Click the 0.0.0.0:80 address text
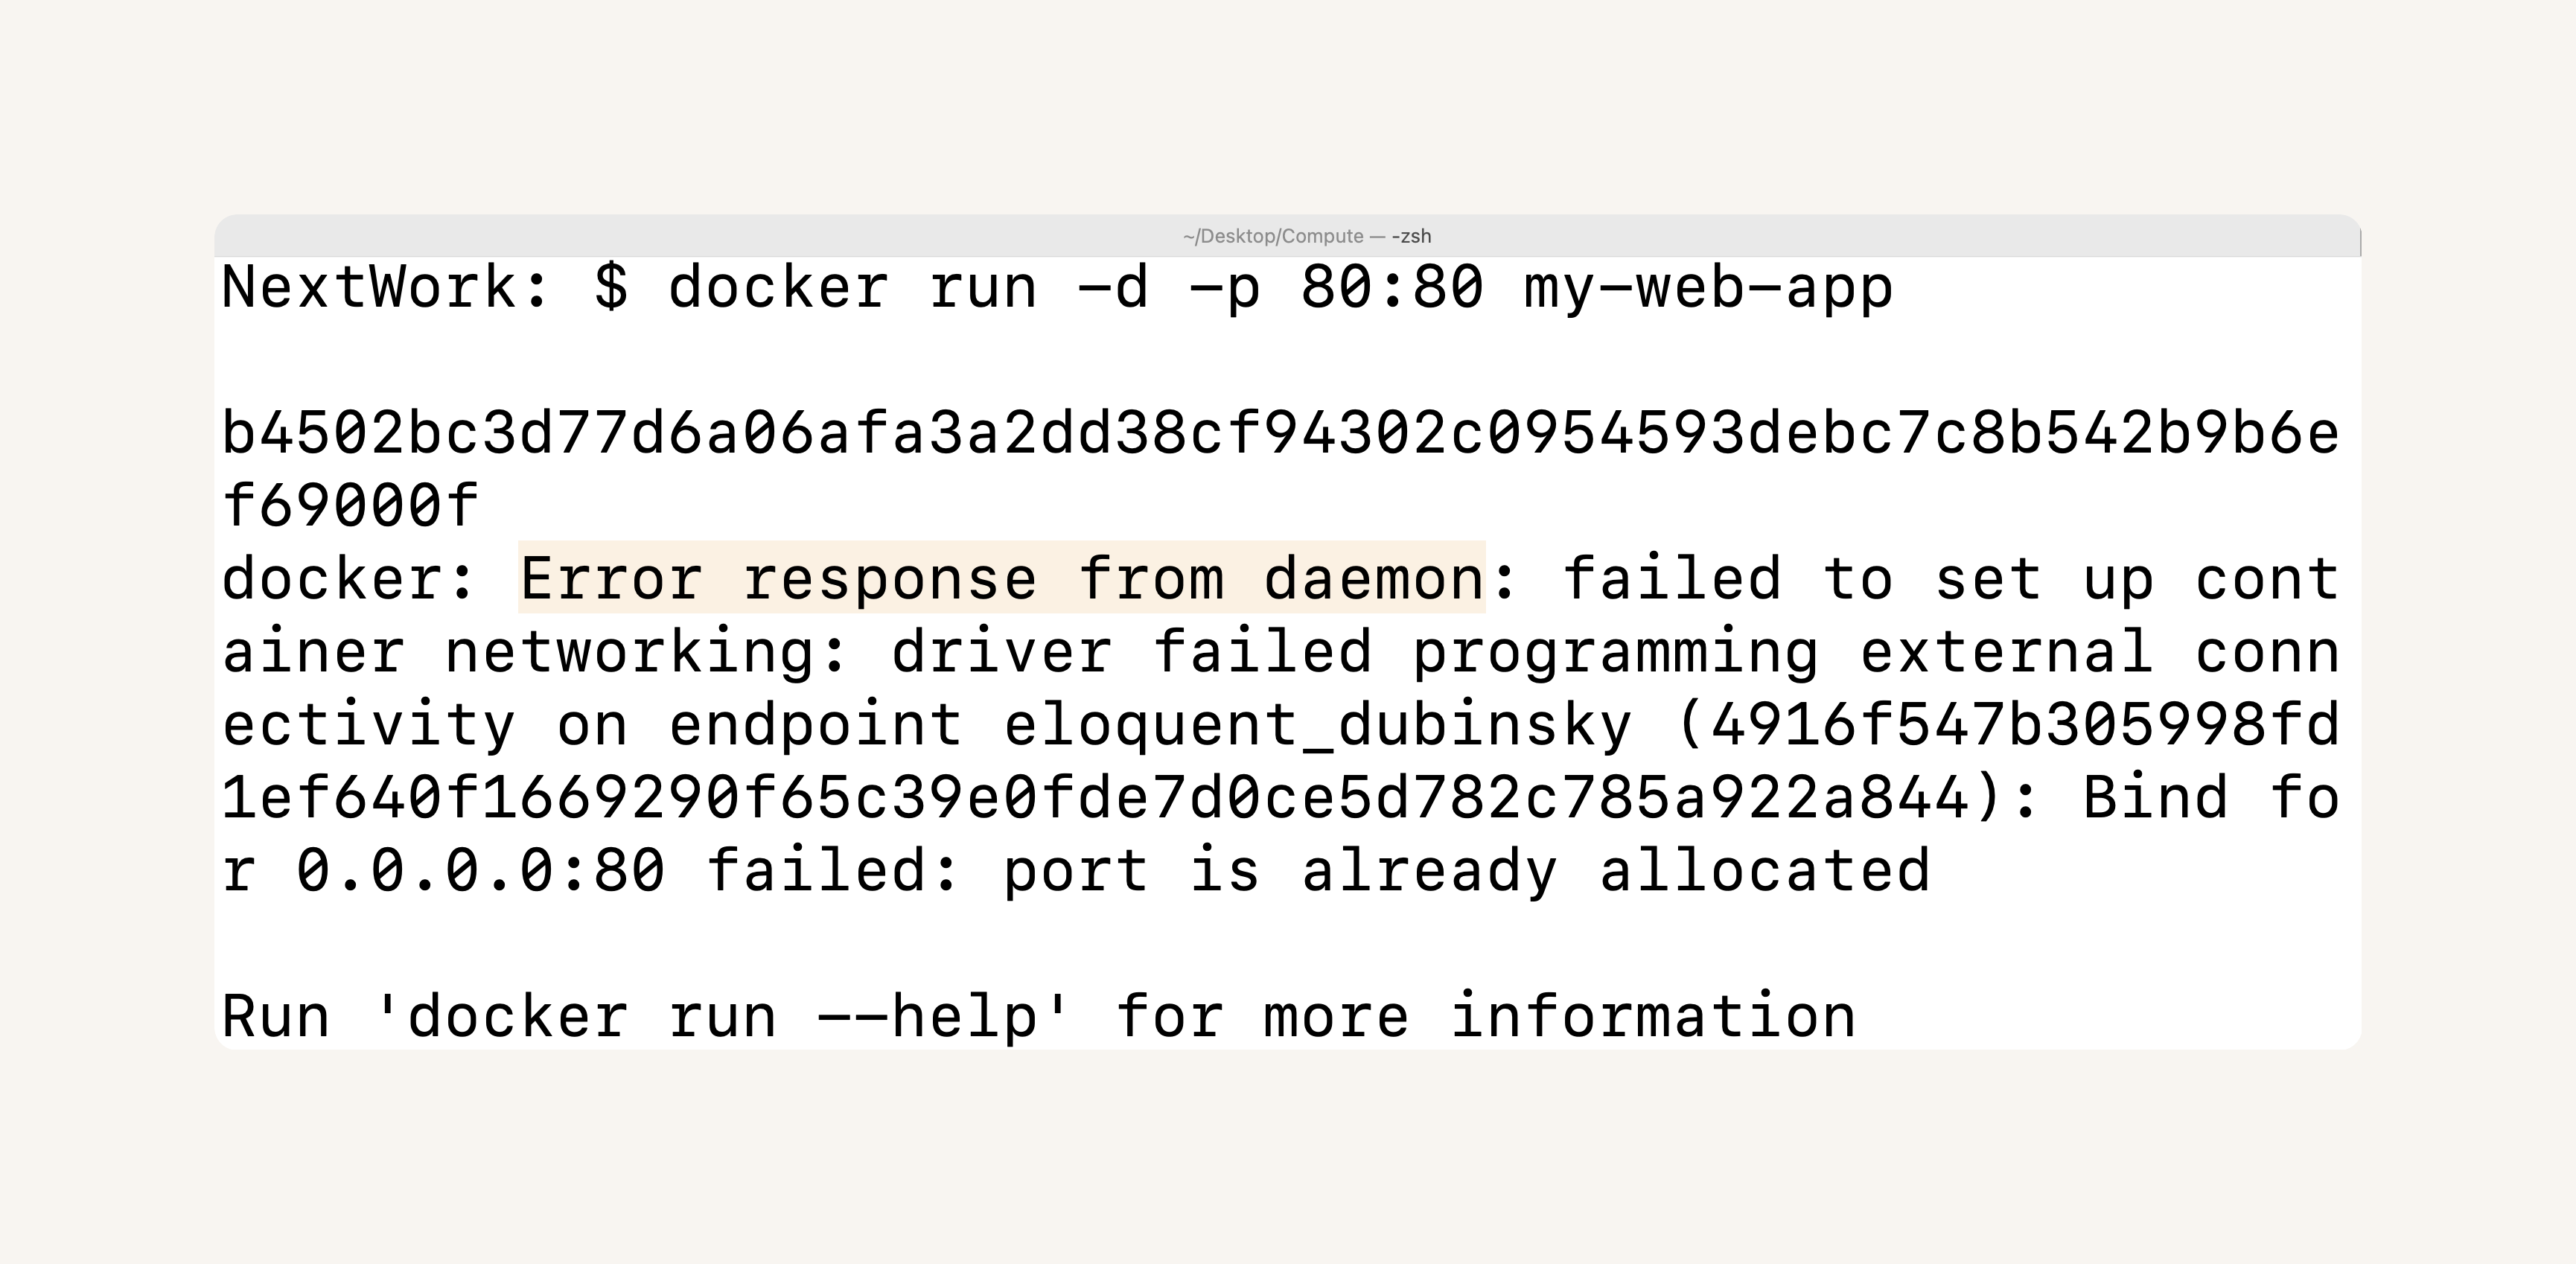2576x1264 pixels. [481, 870]
